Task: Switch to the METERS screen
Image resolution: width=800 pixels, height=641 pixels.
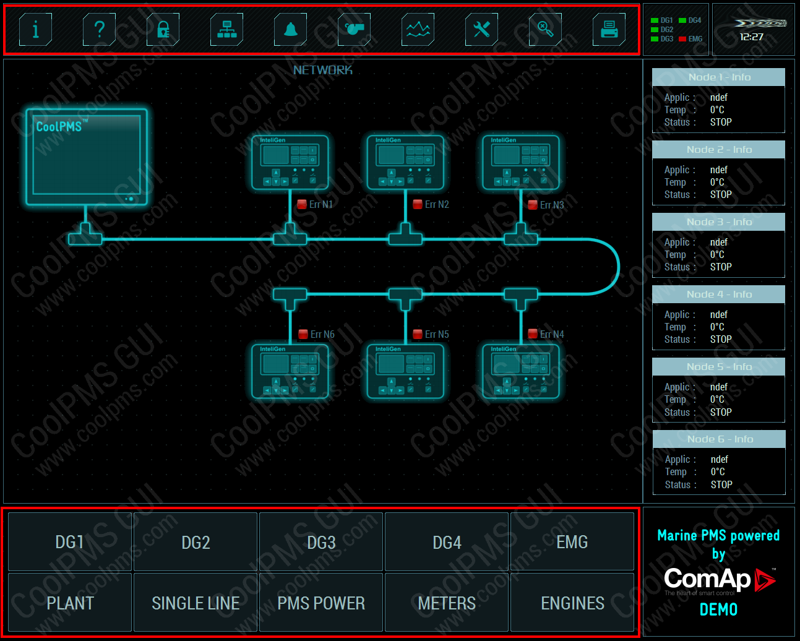Action: tap(447, 603)
